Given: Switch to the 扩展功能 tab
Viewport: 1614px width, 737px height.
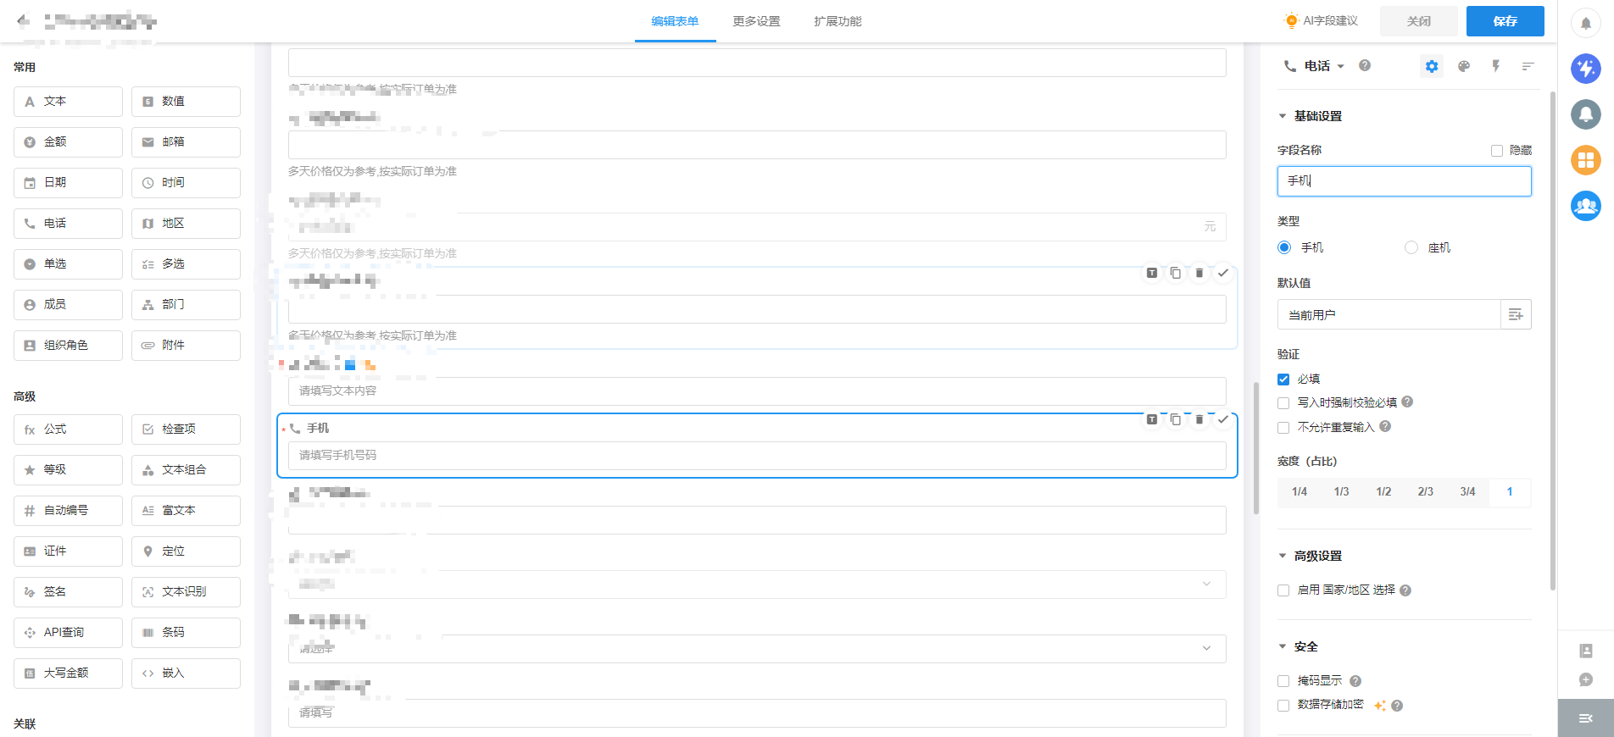Looking at the screenshot, I should 838,21.
